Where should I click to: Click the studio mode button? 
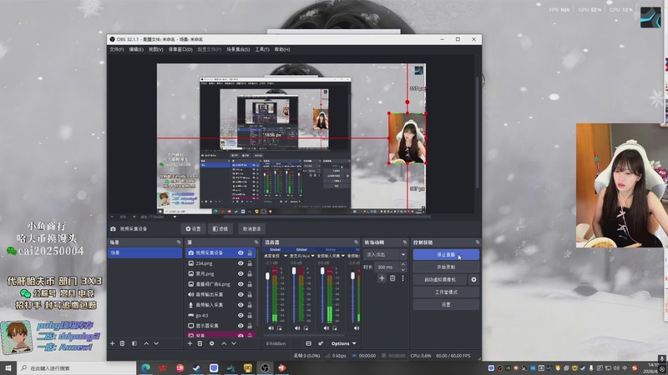coord(446,292)
